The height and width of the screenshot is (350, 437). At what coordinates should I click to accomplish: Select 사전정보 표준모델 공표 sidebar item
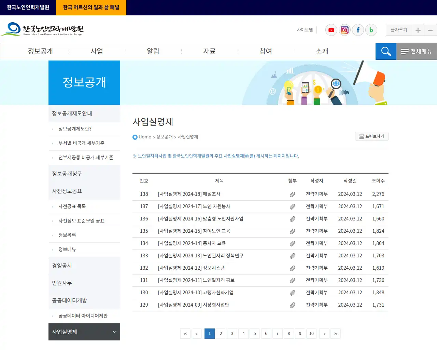click(x=84, y=221)
